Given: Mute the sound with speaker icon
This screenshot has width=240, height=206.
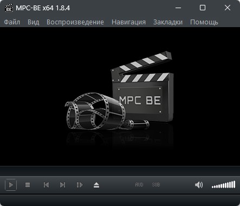Looking at the screenshot, I should coord(199,185).
